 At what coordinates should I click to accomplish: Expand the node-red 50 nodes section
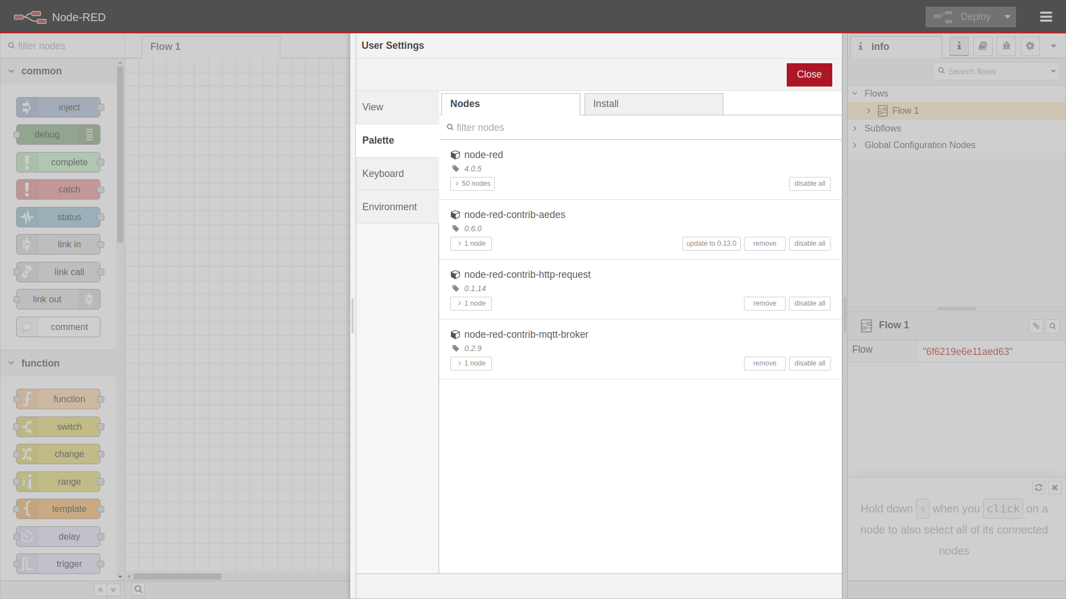tap(472, 183)
